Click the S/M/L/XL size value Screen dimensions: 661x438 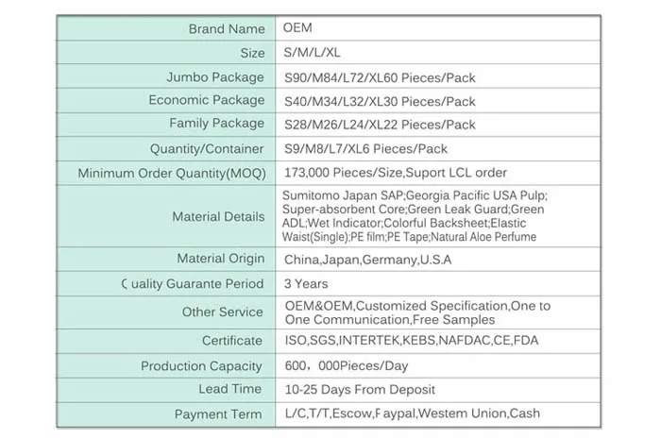click(313, 53)
